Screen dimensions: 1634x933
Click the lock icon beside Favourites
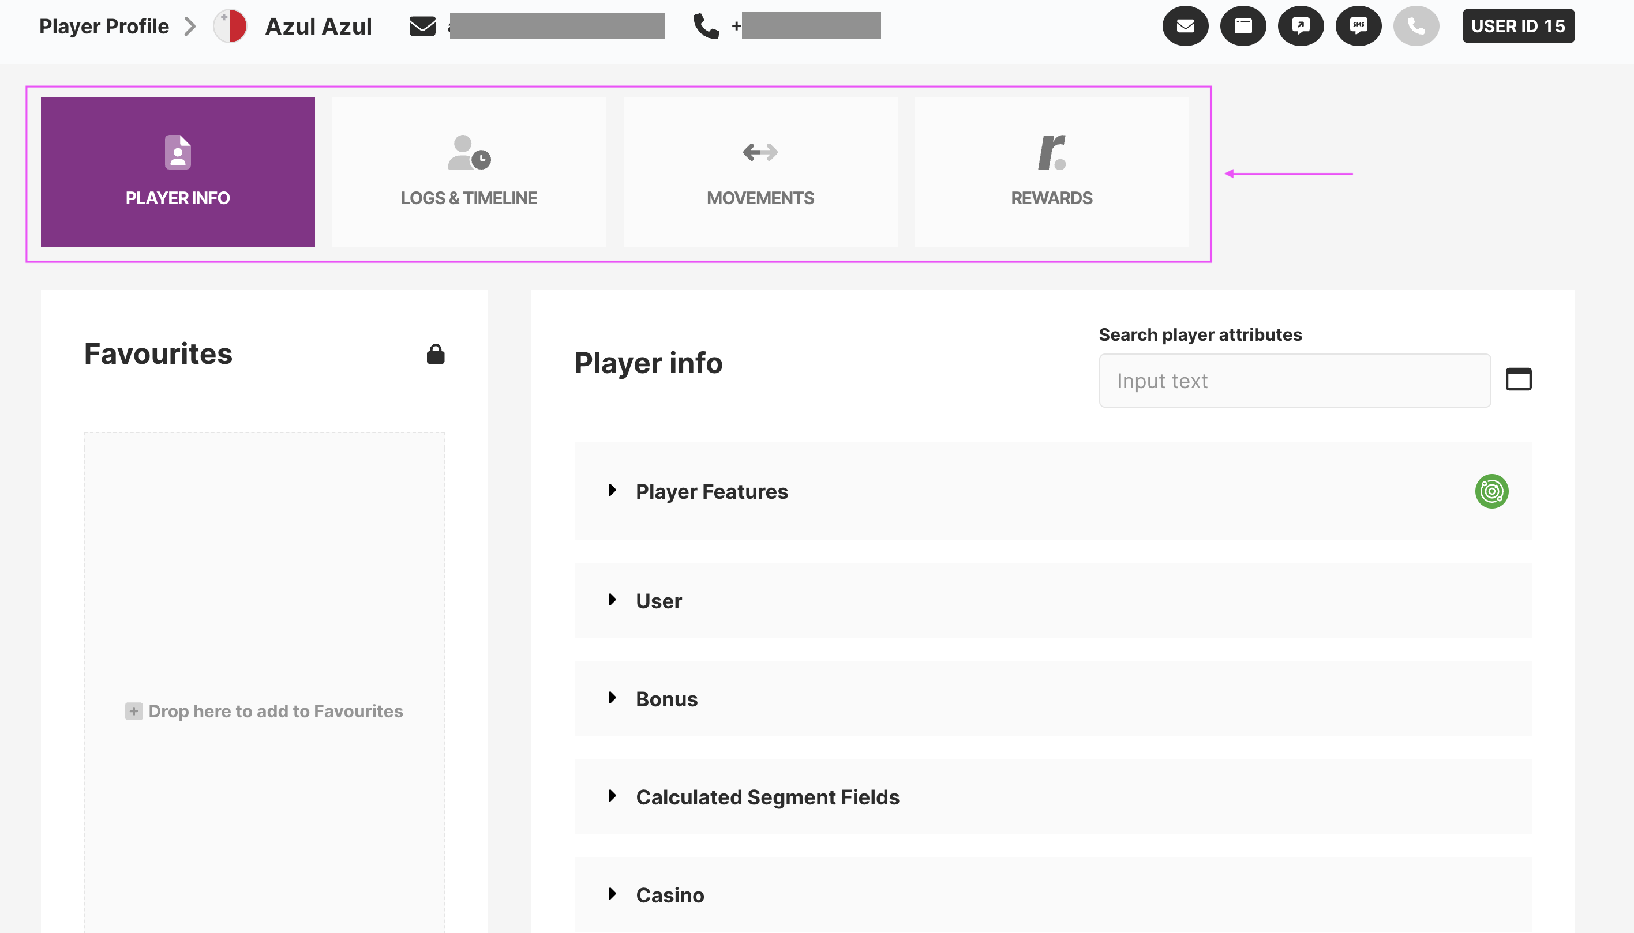pyautogui.click(x=435, y=355)
